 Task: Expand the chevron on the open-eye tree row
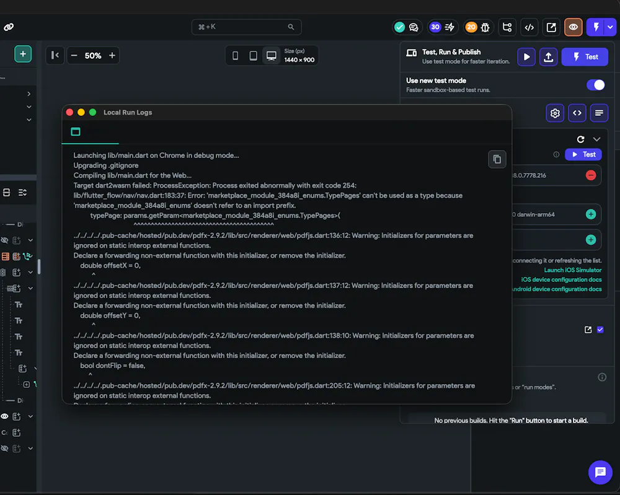point(30,416)
